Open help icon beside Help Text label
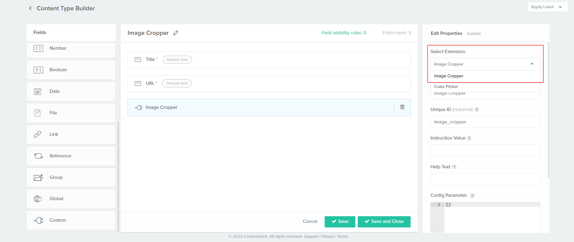 tap(454, 167)
